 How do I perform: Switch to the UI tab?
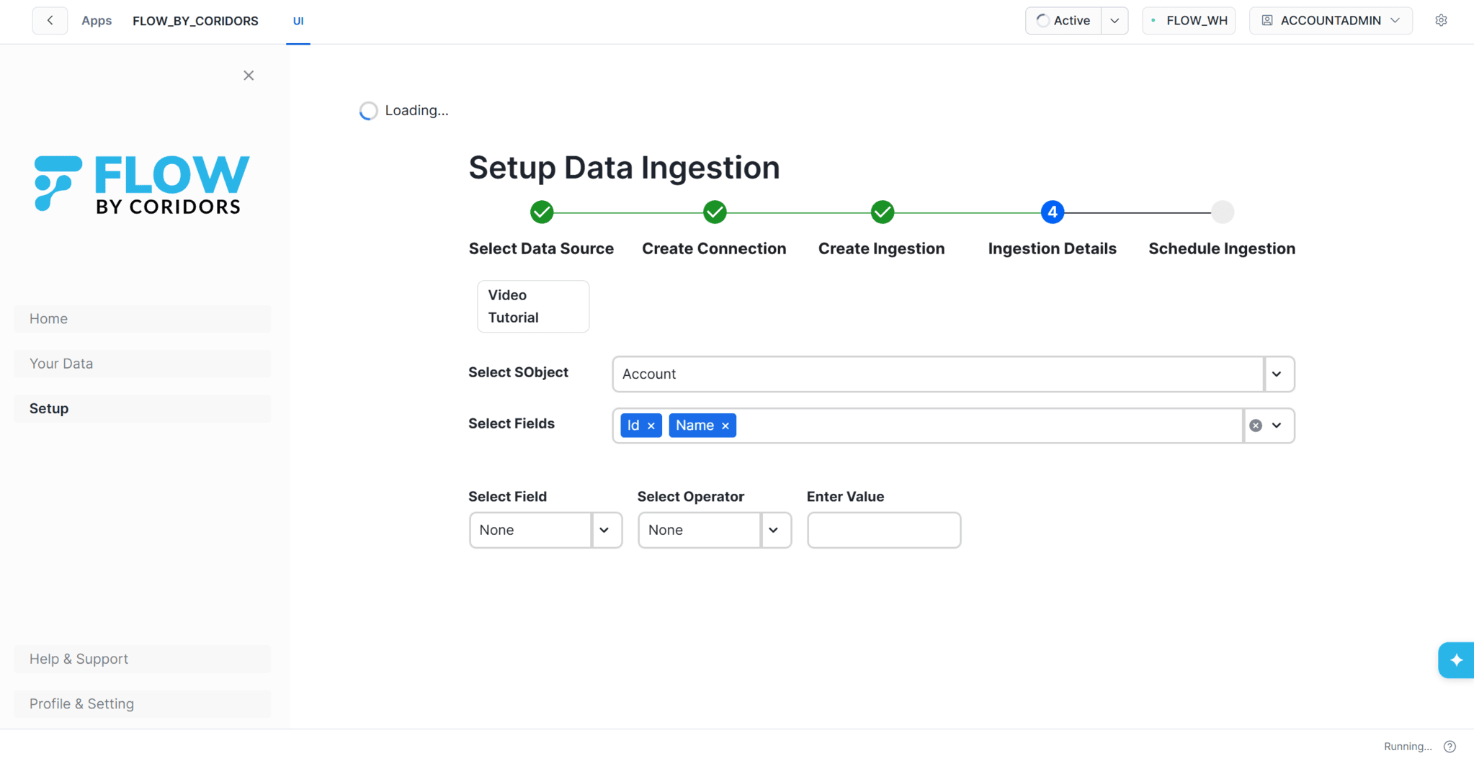298,22
